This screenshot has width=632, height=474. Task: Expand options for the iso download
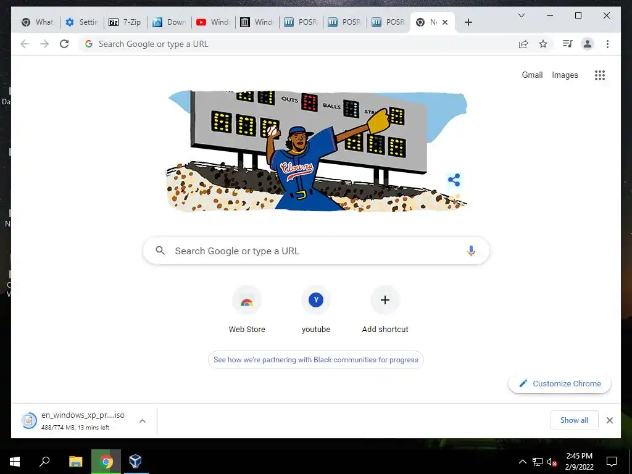(143, 421)
